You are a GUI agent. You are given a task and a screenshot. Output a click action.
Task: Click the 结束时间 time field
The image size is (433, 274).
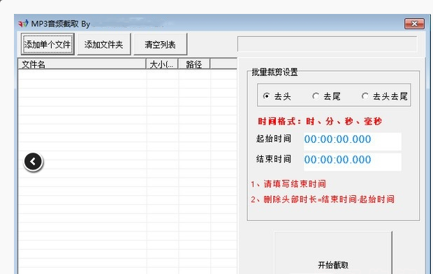tap(353, 162)
